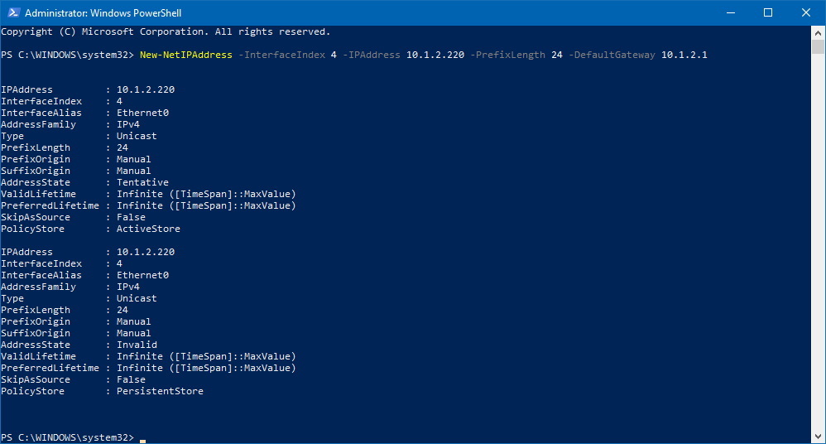The width and height of the screenshot is (826, 444).
Task: Click the empty scrollbar track below thumb
Action: [x=818, y=243]
